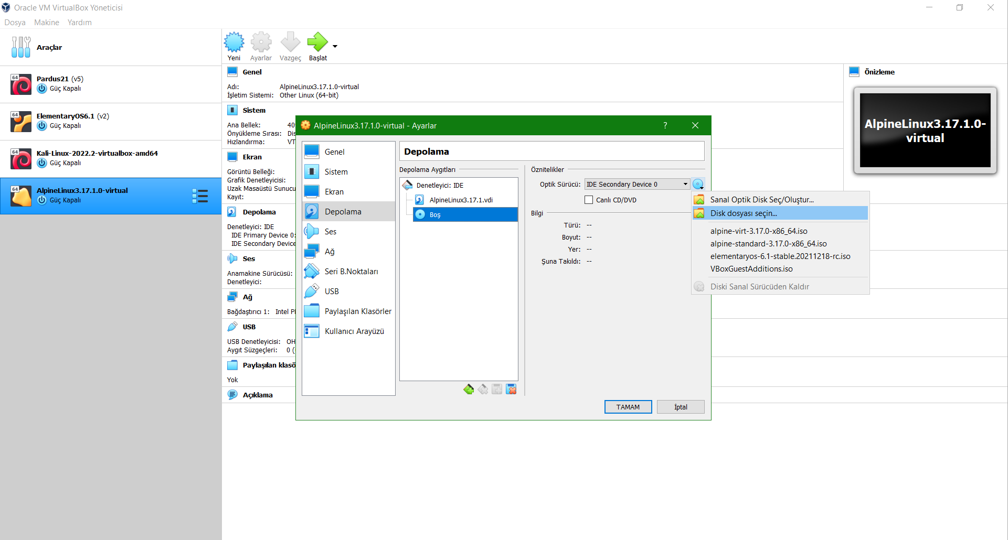Open AlpineLinux VM list menu icon

coord(200,196)
